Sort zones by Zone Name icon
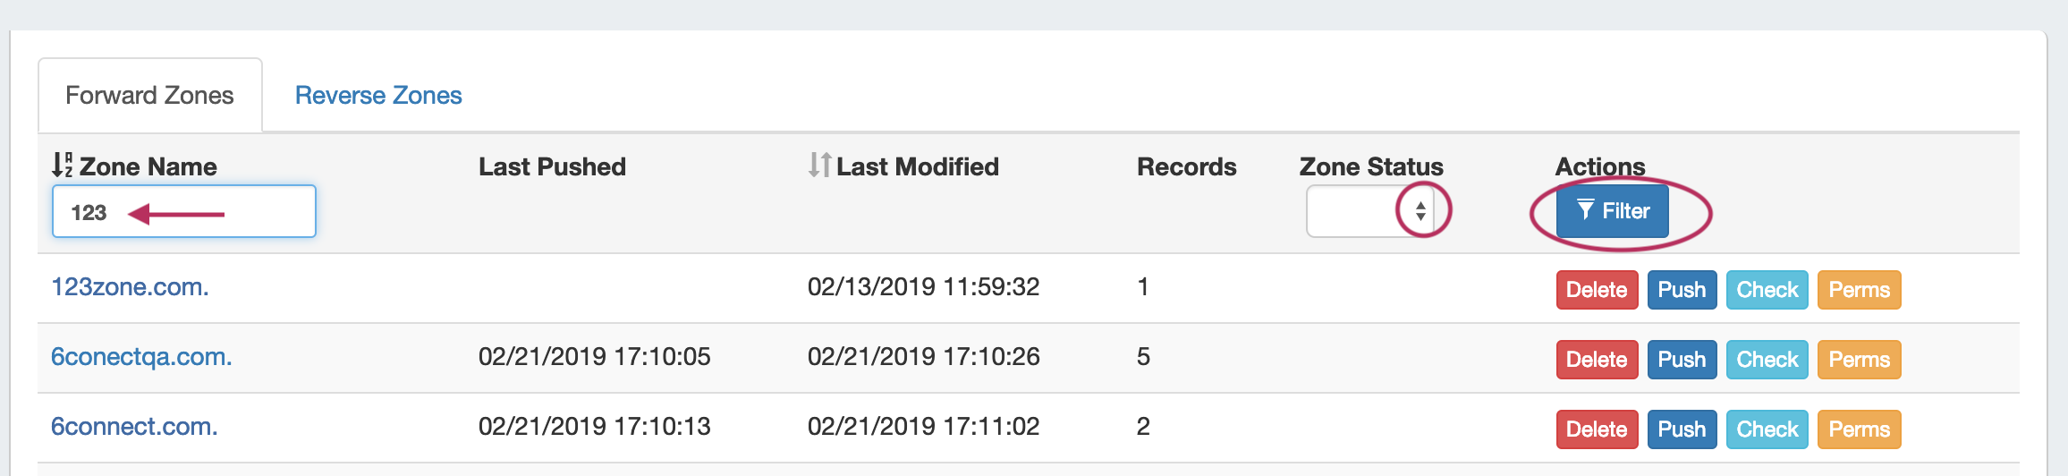 pos(62,166)
